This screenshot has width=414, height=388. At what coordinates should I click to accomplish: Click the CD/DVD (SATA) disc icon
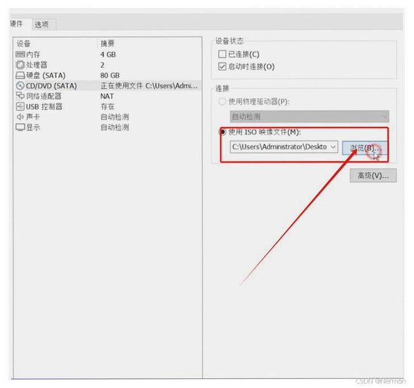click(20, 86)
